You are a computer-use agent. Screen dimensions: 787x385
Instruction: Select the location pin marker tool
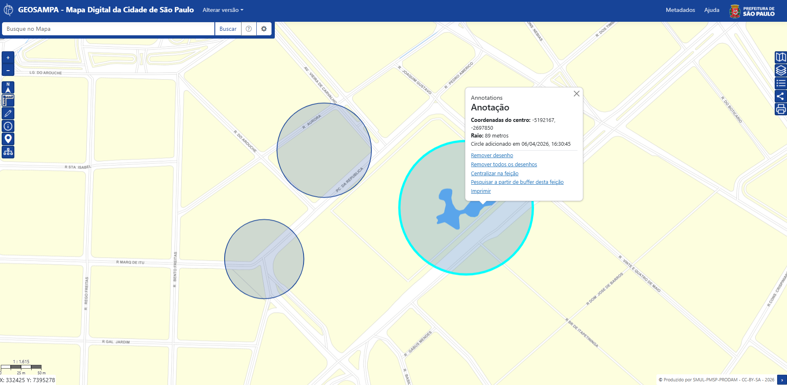coord(8,139)
